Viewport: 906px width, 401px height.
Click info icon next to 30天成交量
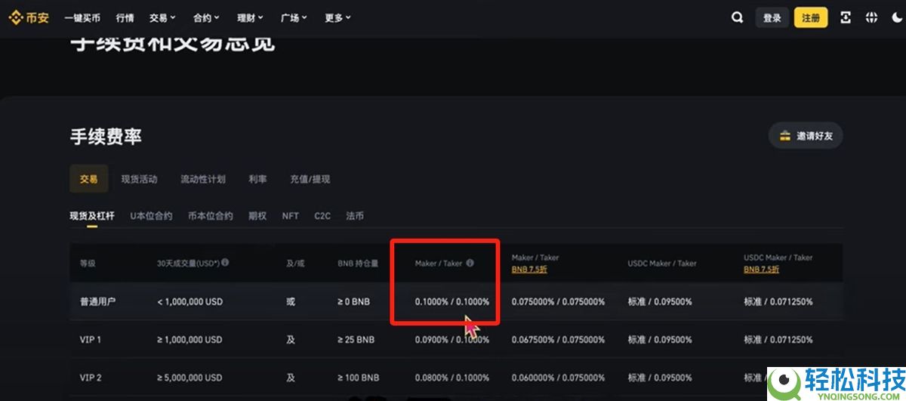tap(225, 263)
